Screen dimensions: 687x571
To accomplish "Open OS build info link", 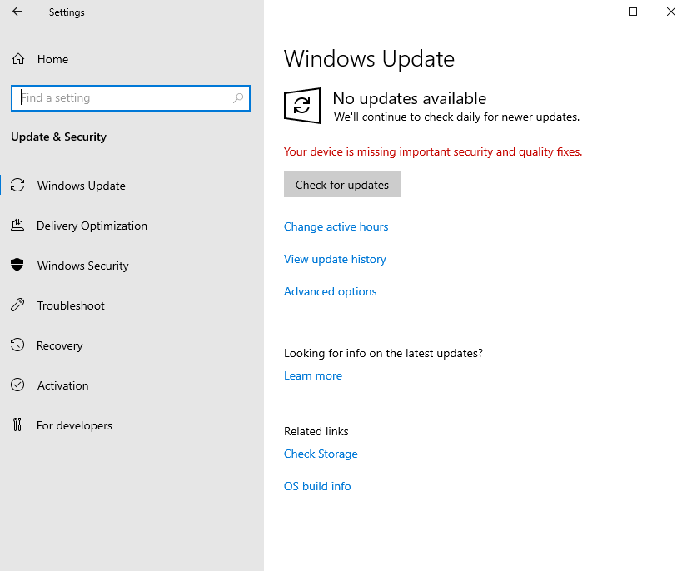I will [317, 486].
